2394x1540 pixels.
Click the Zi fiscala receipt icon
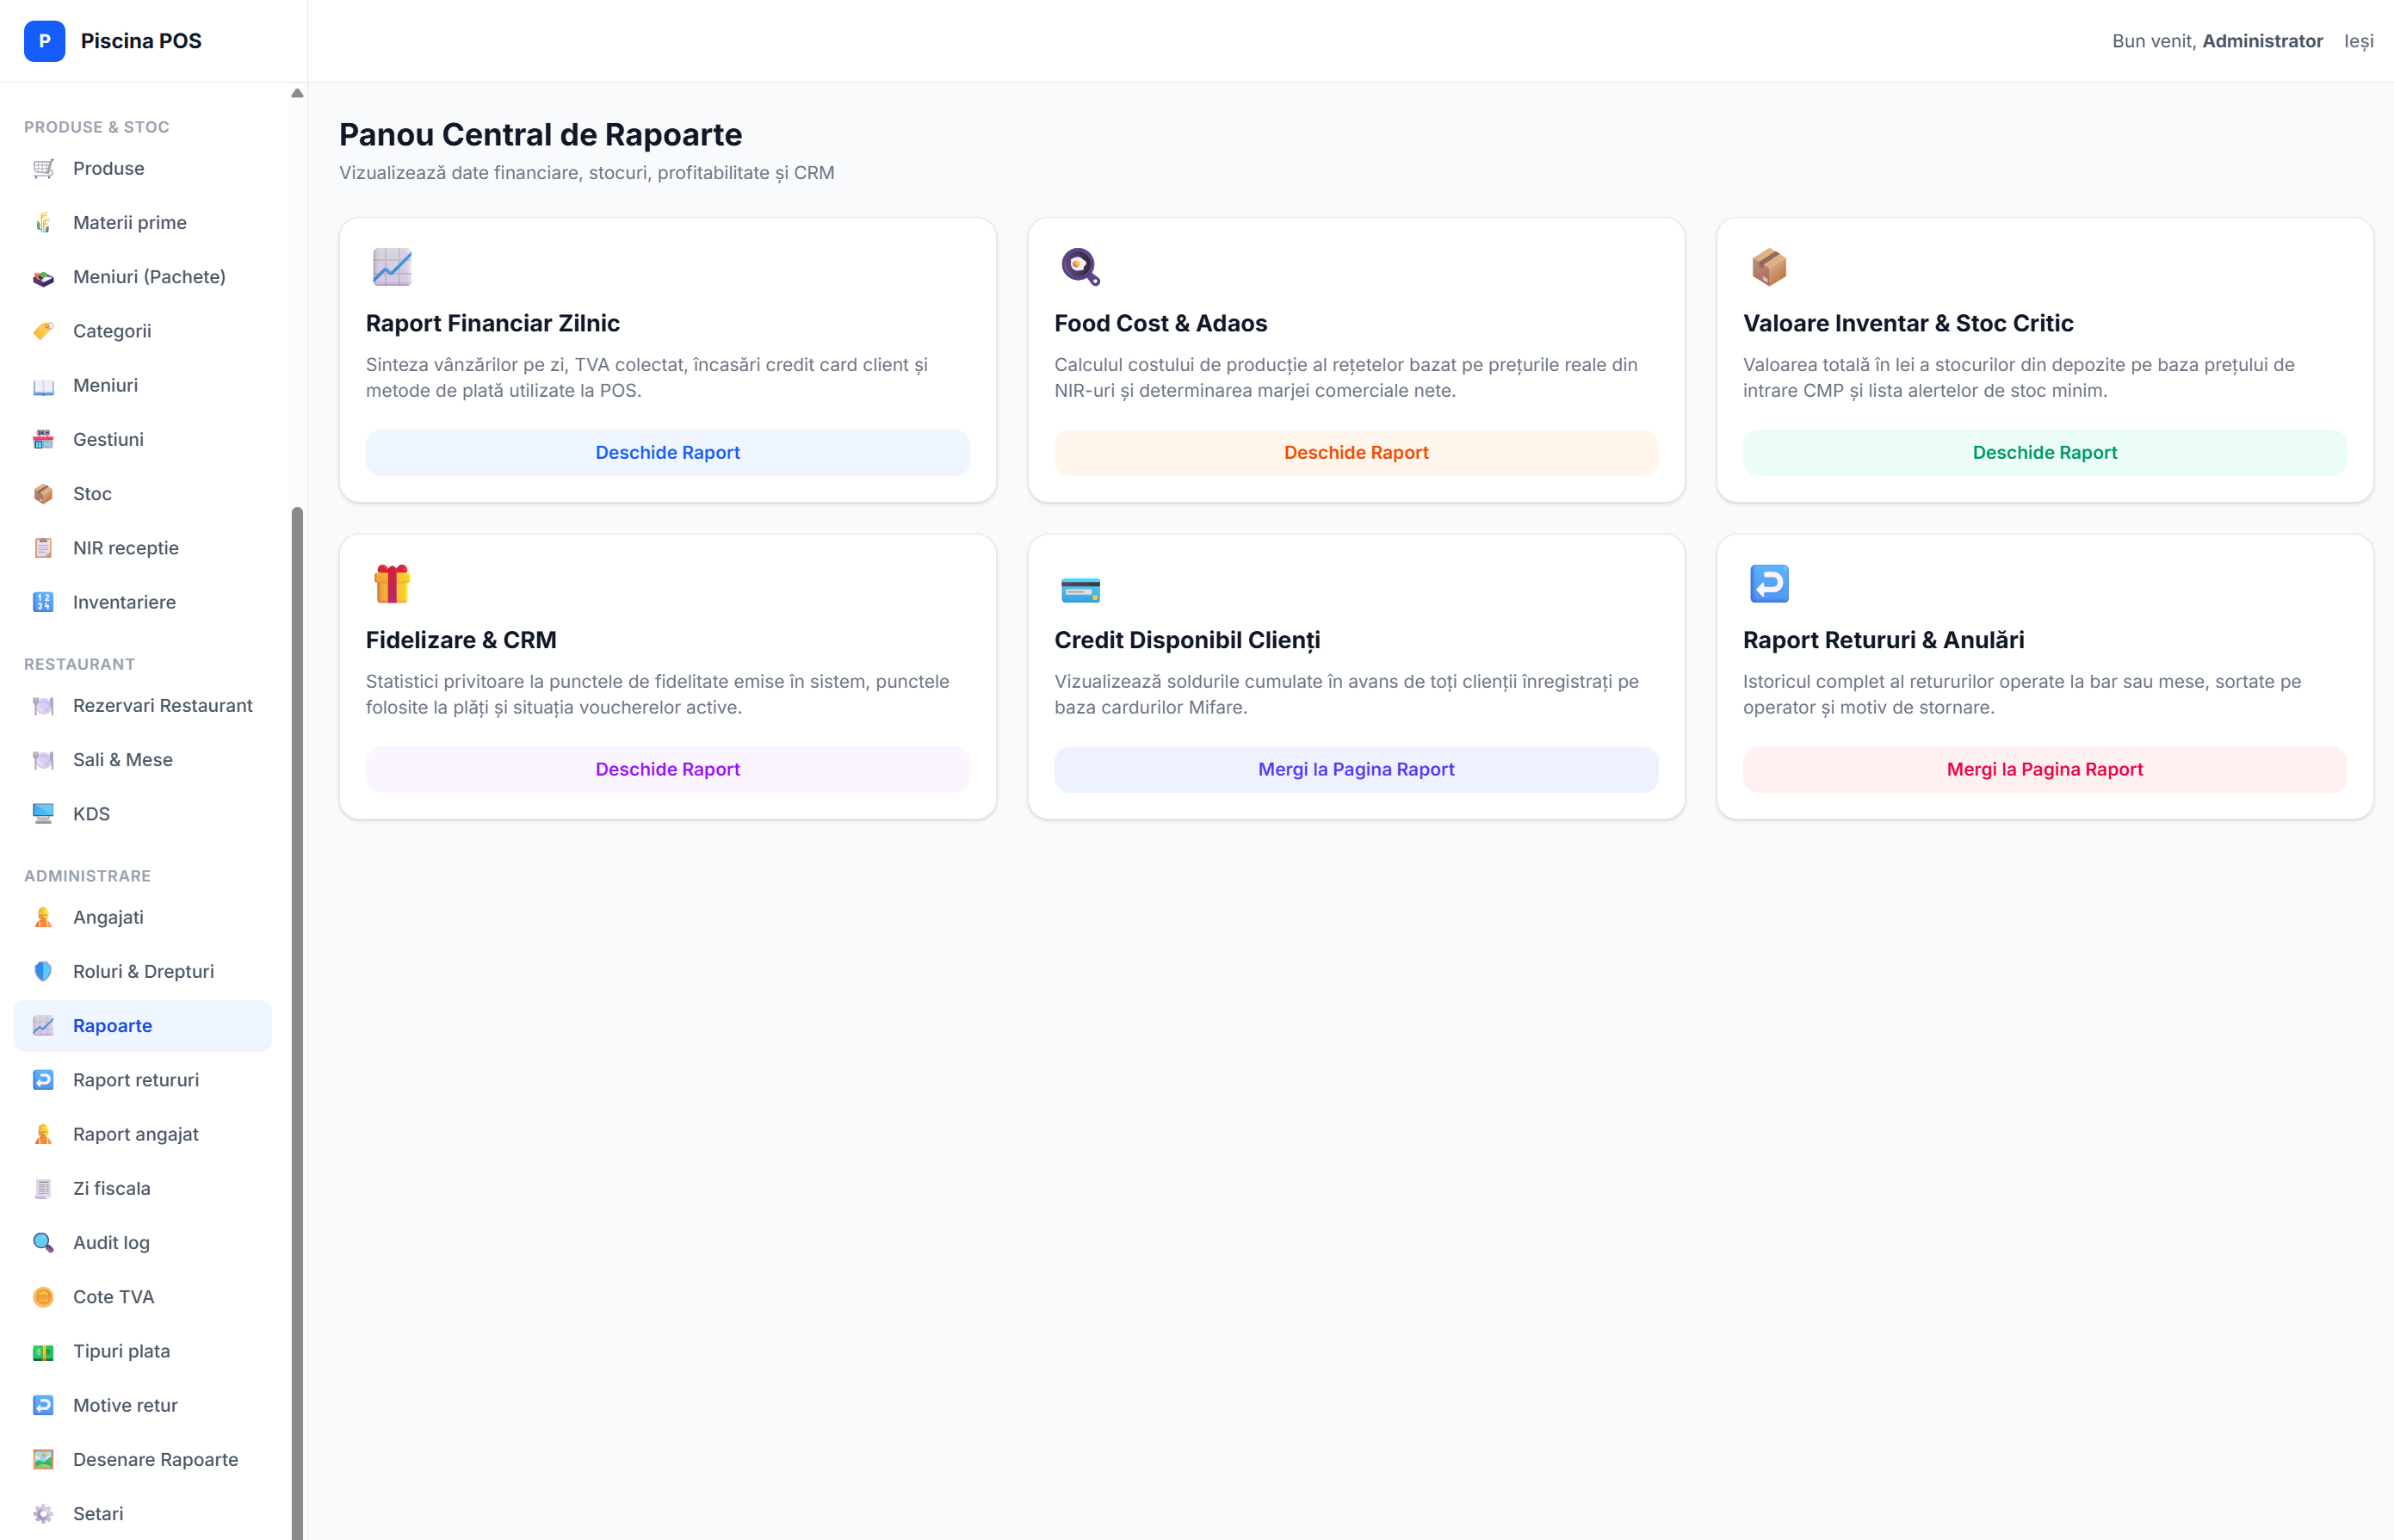43,1188
